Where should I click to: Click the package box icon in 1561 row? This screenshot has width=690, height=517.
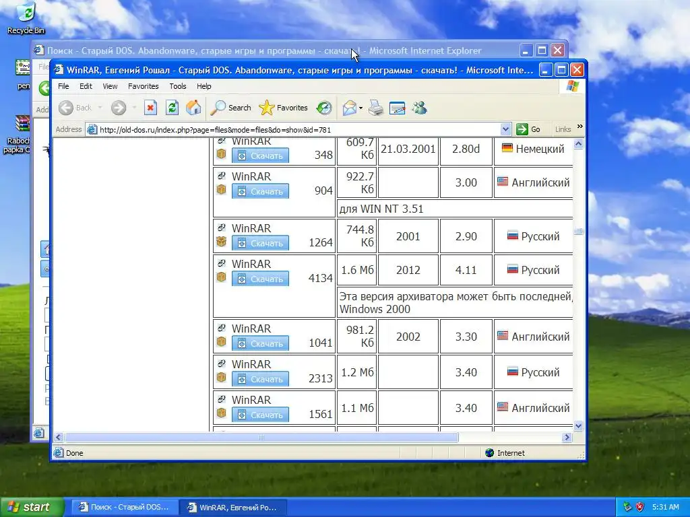point(221,413)
